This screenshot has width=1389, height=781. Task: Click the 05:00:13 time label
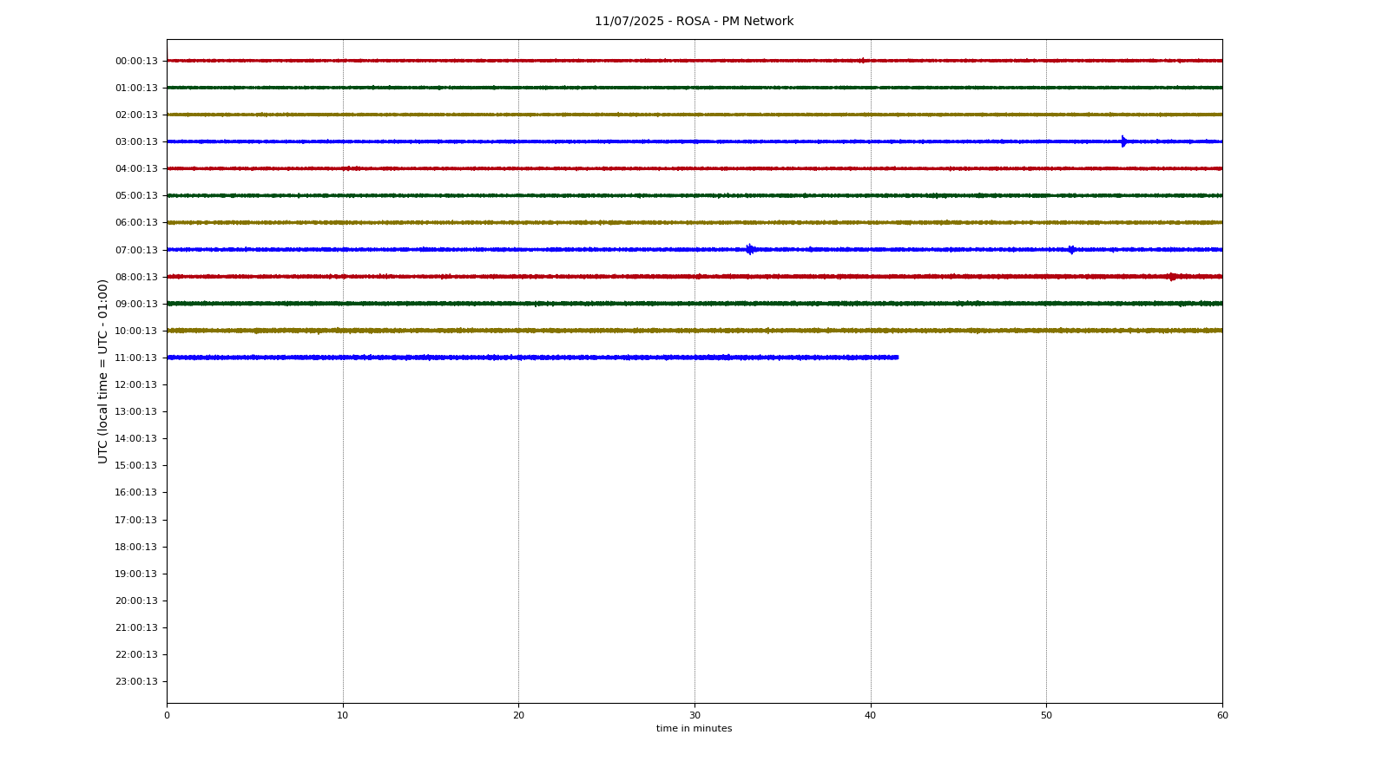[x=136, y=195]
